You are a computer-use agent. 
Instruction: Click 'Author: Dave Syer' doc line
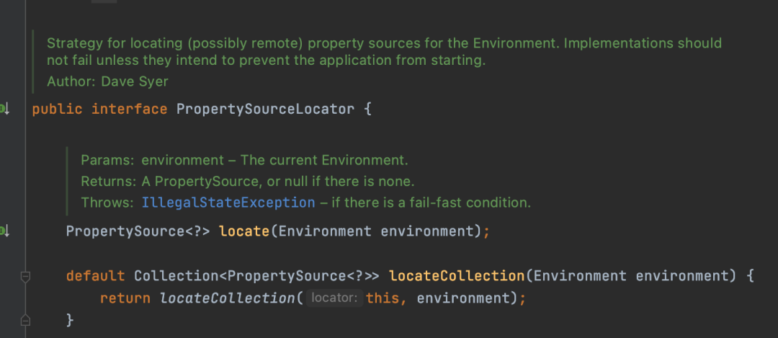pyautogui.click(x=107, y=81)
